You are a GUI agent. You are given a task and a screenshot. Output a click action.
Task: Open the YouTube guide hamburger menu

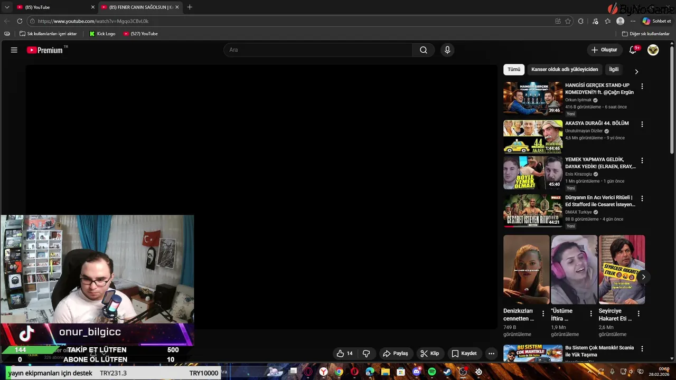[x=14, y=50]
